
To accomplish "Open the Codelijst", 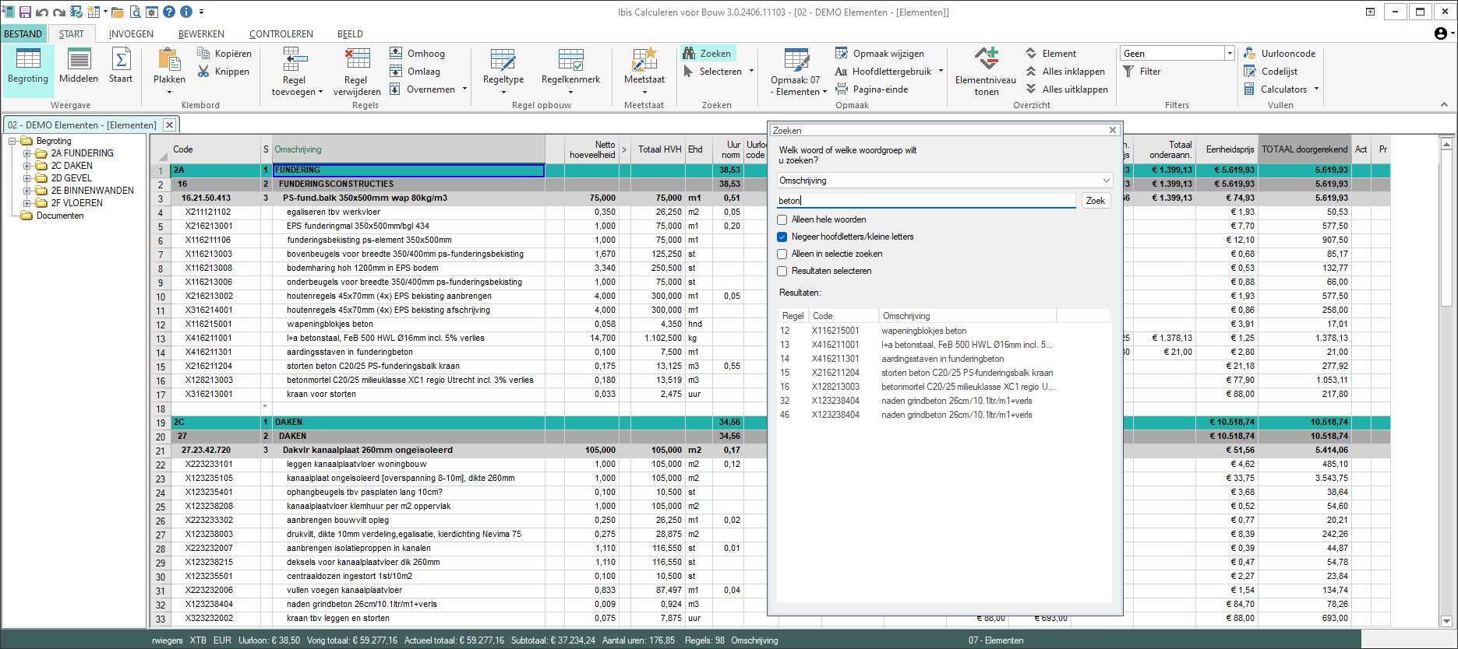I will 1271,71.
